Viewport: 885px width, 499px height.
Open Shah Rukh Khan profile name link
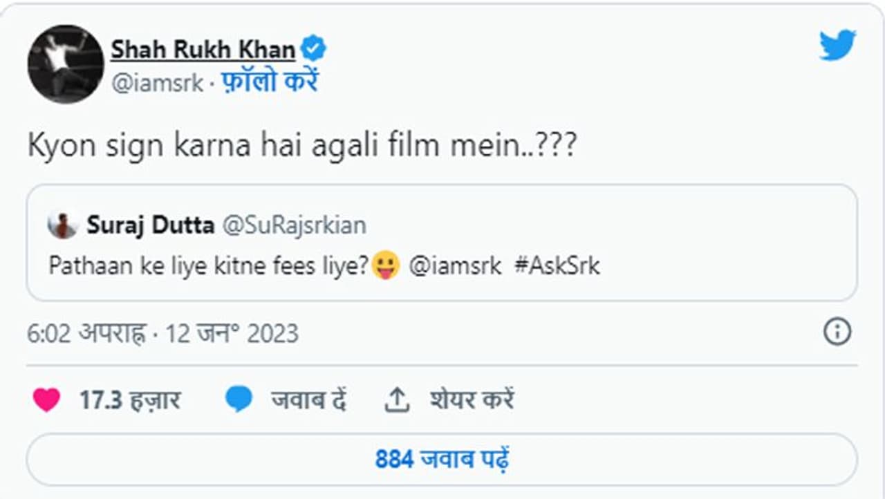point(203,49)
